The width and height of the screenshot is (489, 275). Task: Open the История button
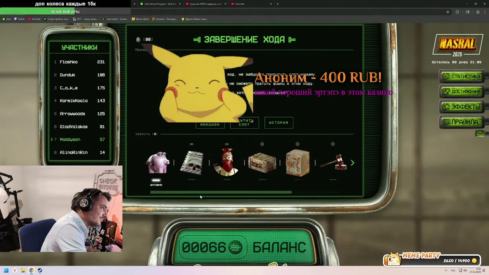coord(279,123)
